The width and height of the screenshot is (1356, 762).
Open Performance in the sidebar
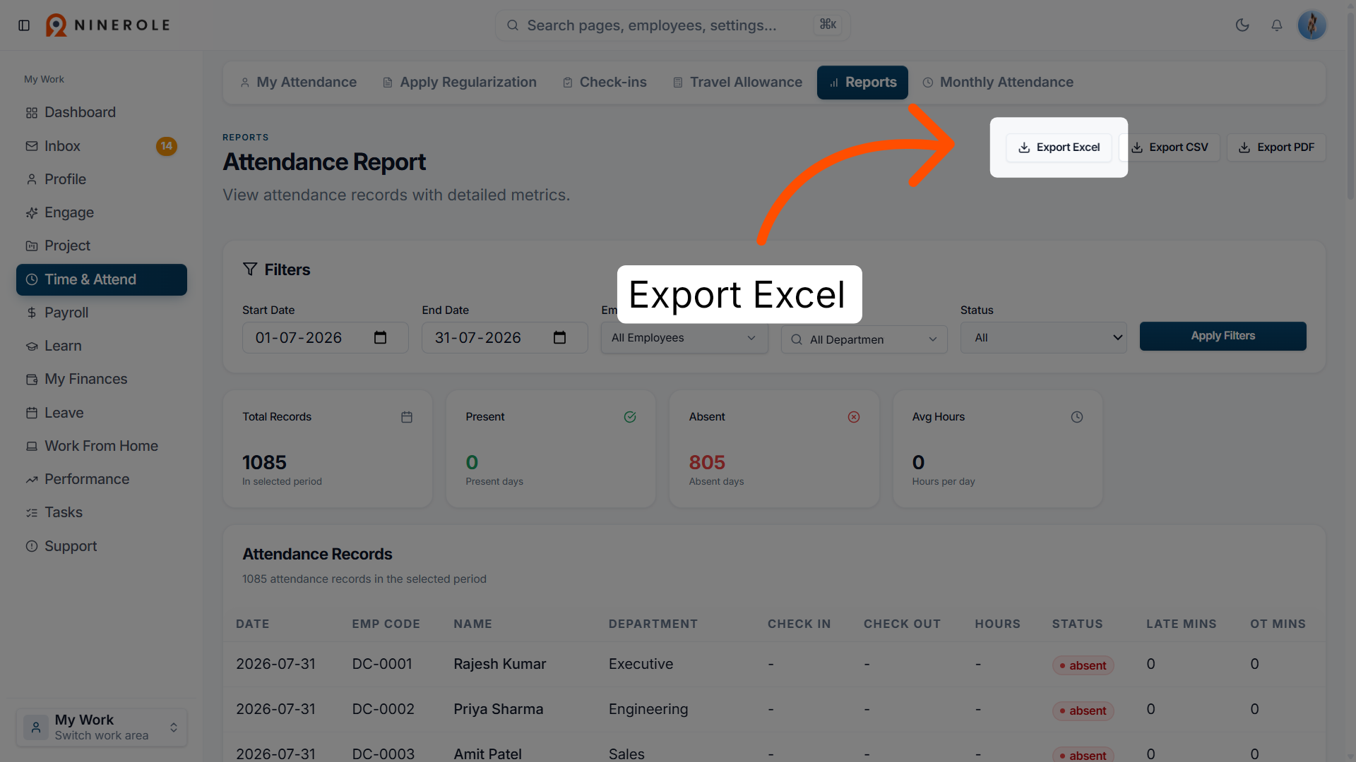(x=102, y=479)
